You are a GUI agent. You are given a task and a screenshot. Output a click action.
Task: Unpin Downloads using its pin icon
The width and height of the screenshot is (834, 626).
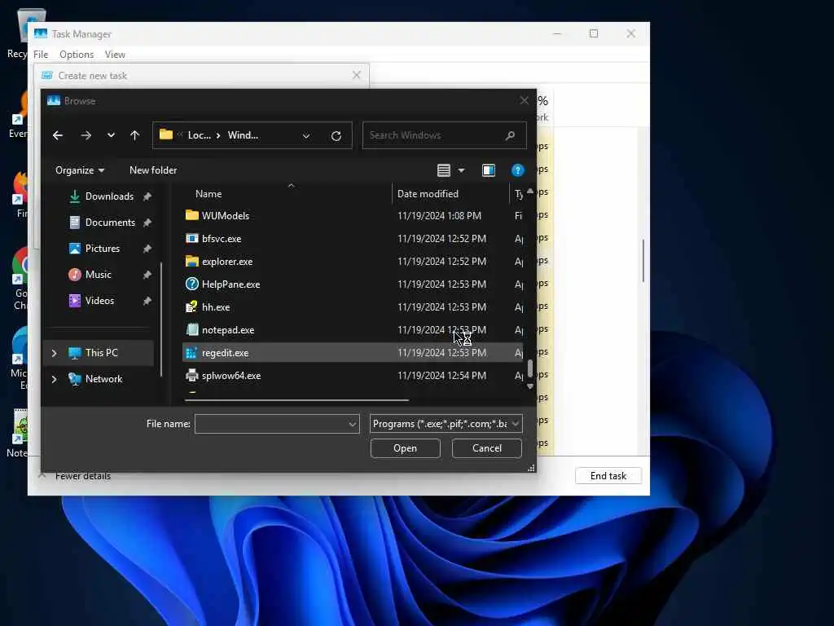pyautogui.click(x=147, y=197)
